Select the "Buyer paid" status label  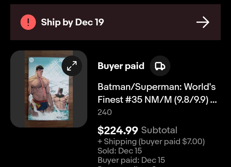[x=121, y=66]
